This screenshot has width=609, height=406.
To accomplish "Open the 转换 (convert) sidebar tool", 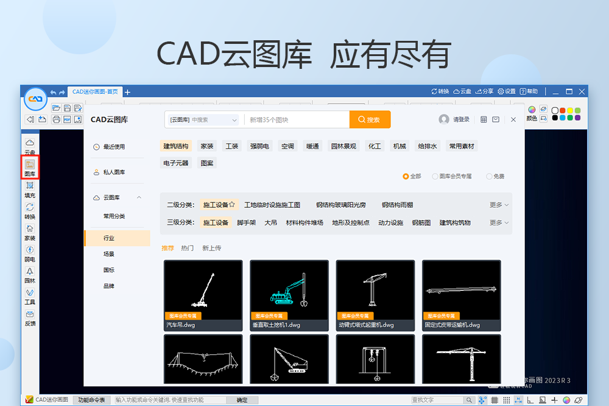I will pyautogui.click(x=29, y=208).
